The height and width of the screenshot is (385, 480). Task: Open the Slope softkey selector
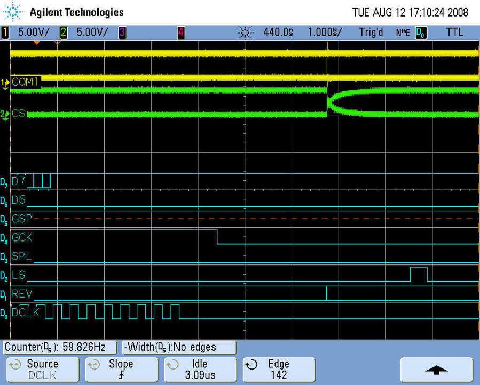121,370
